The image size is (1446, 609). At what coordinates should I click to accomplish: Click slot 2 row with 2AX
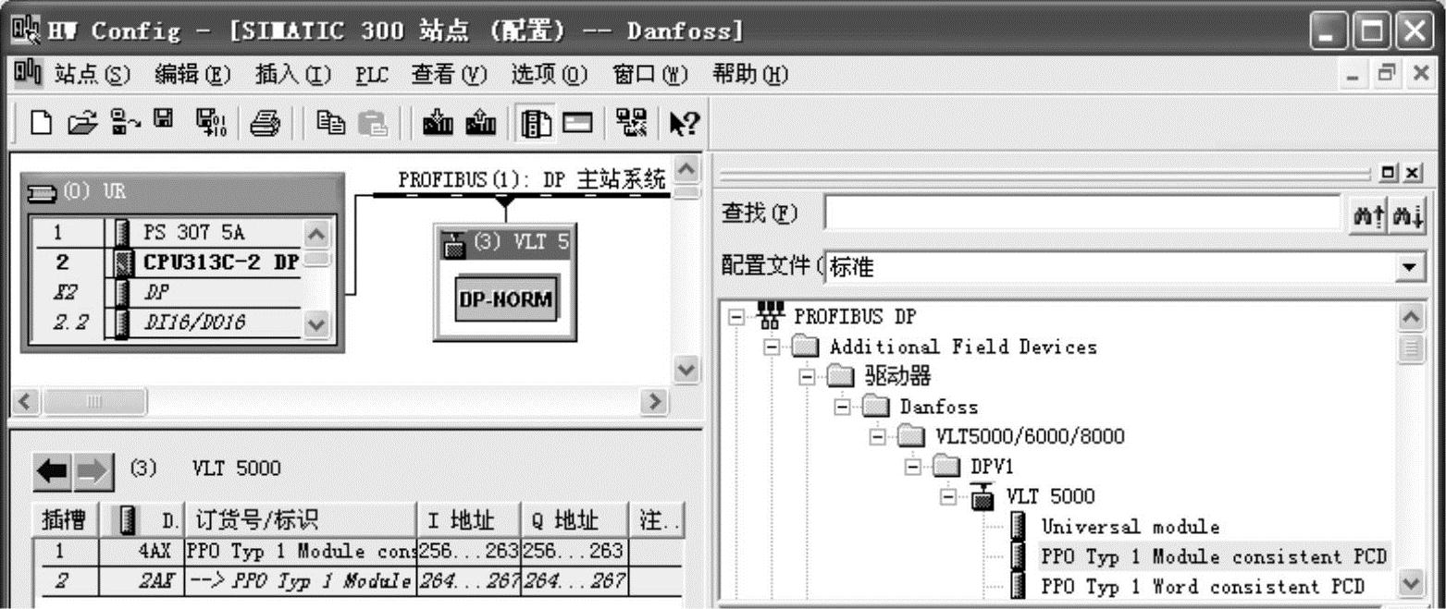click(358, 582)
